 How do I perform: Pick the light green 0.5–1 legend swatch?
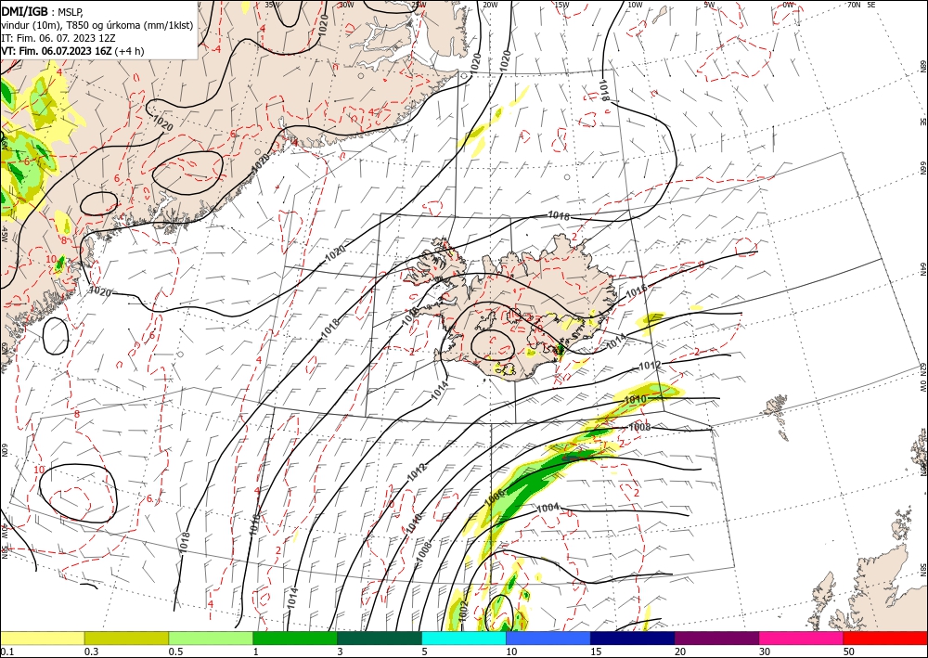pos(211,638)
